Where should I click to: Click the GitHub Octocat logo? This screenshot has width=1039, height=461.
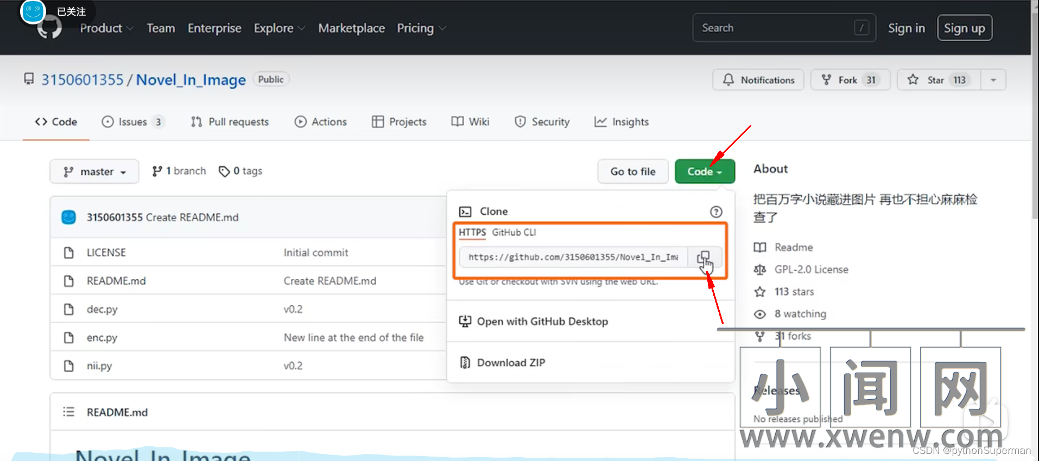coord(50,28)
